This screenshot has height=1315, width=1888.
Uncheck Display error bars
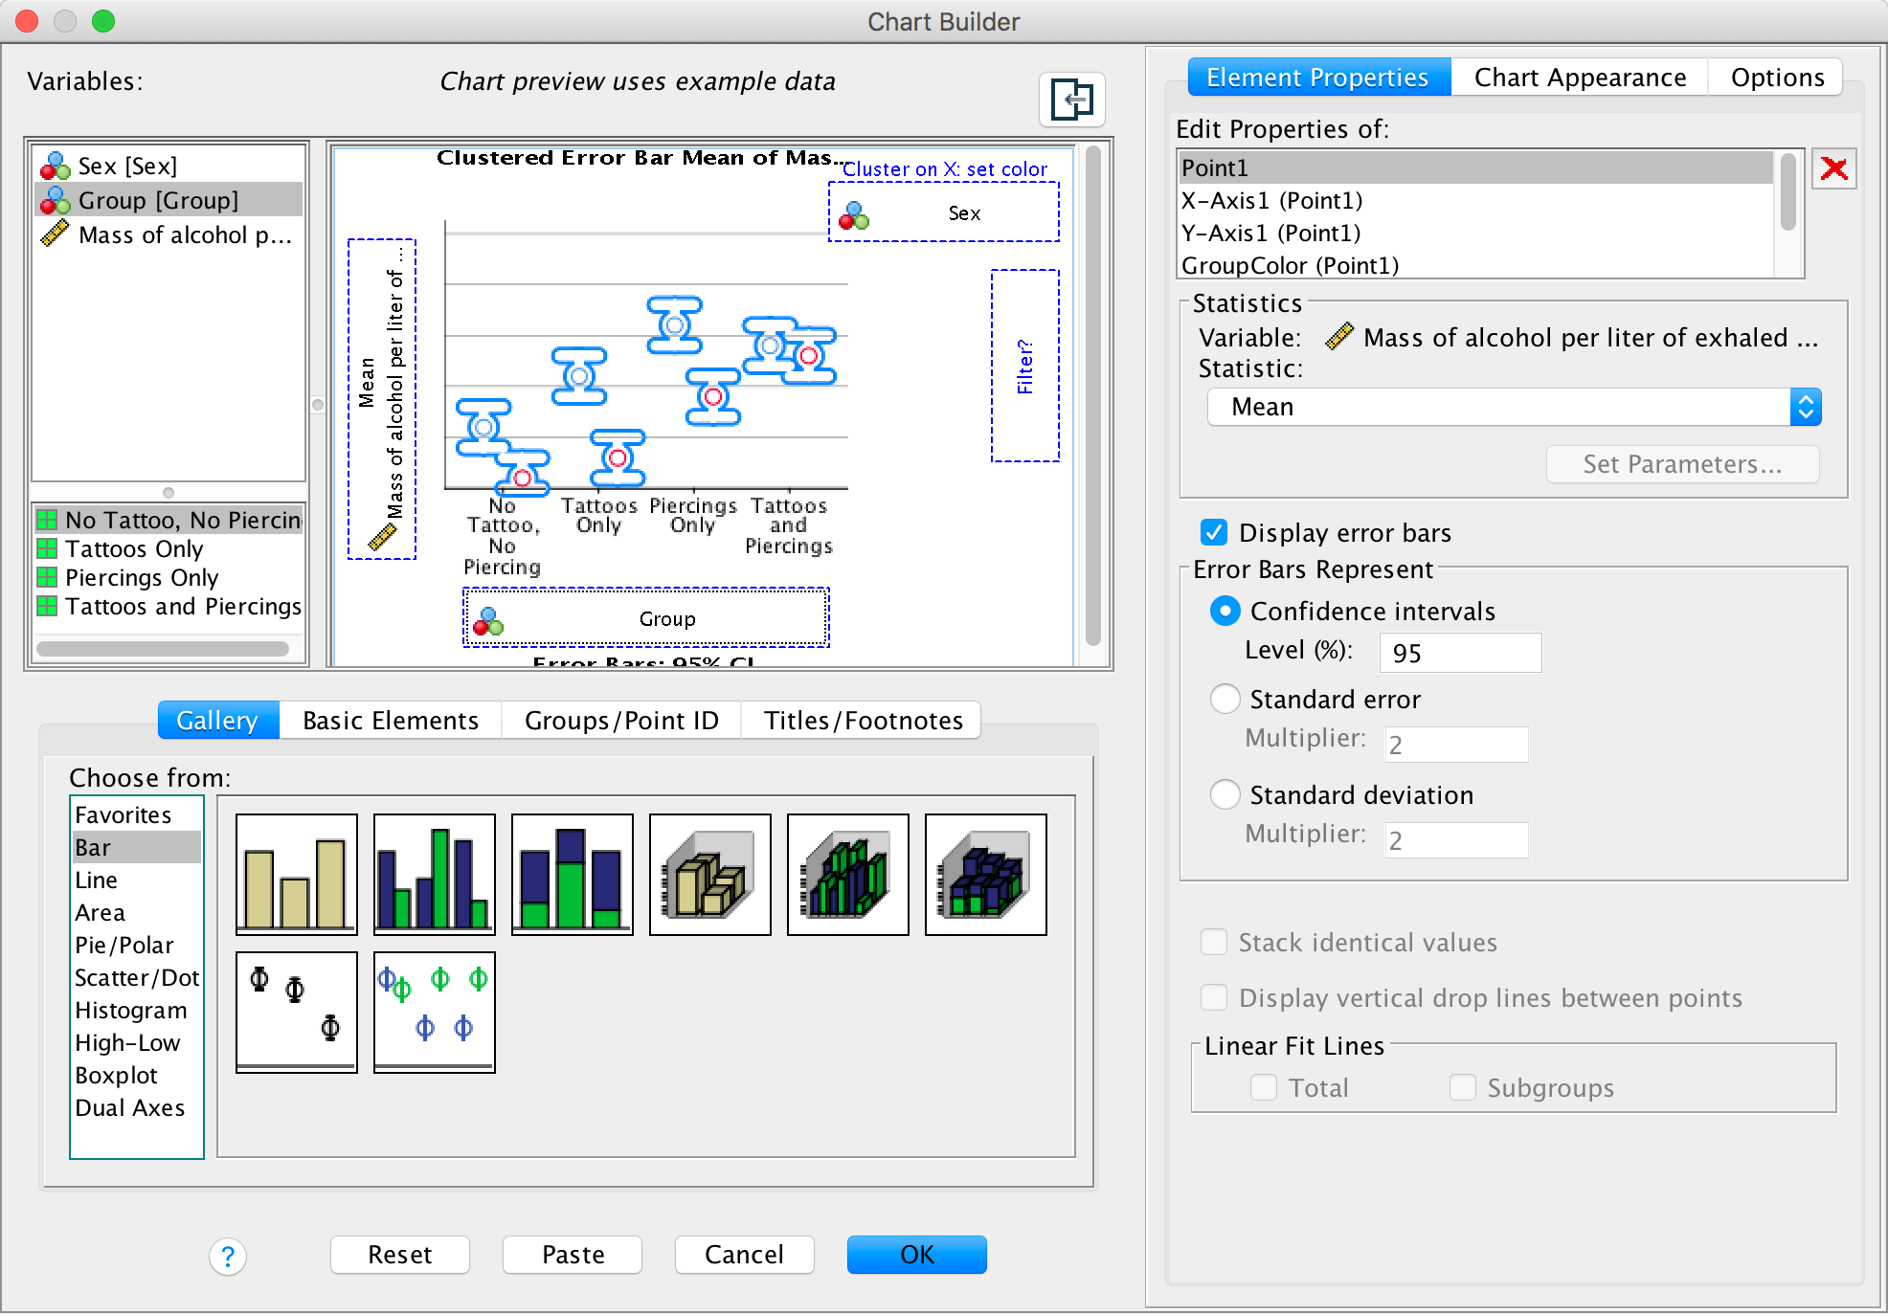click(x=1213, y=532)
